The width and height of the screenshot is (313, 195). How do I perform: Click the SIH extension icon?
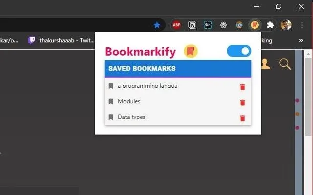coord(208,25)
